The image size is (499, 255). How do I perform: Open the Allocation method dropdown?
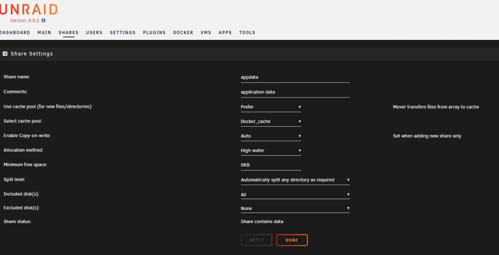pos(271,150)
